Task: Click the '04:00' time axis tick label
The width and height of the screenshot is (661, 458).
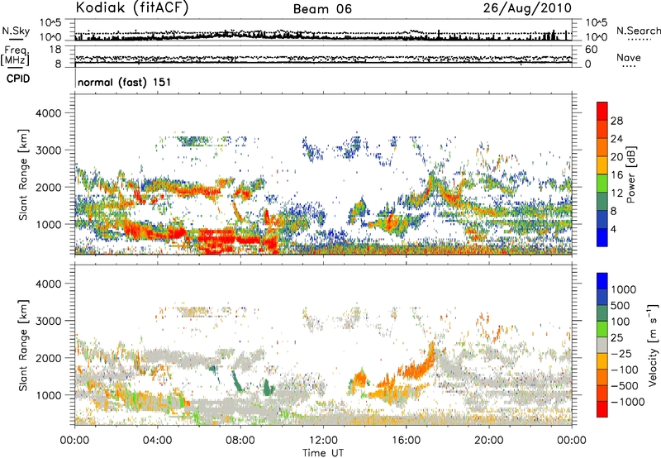Action: 157,441
